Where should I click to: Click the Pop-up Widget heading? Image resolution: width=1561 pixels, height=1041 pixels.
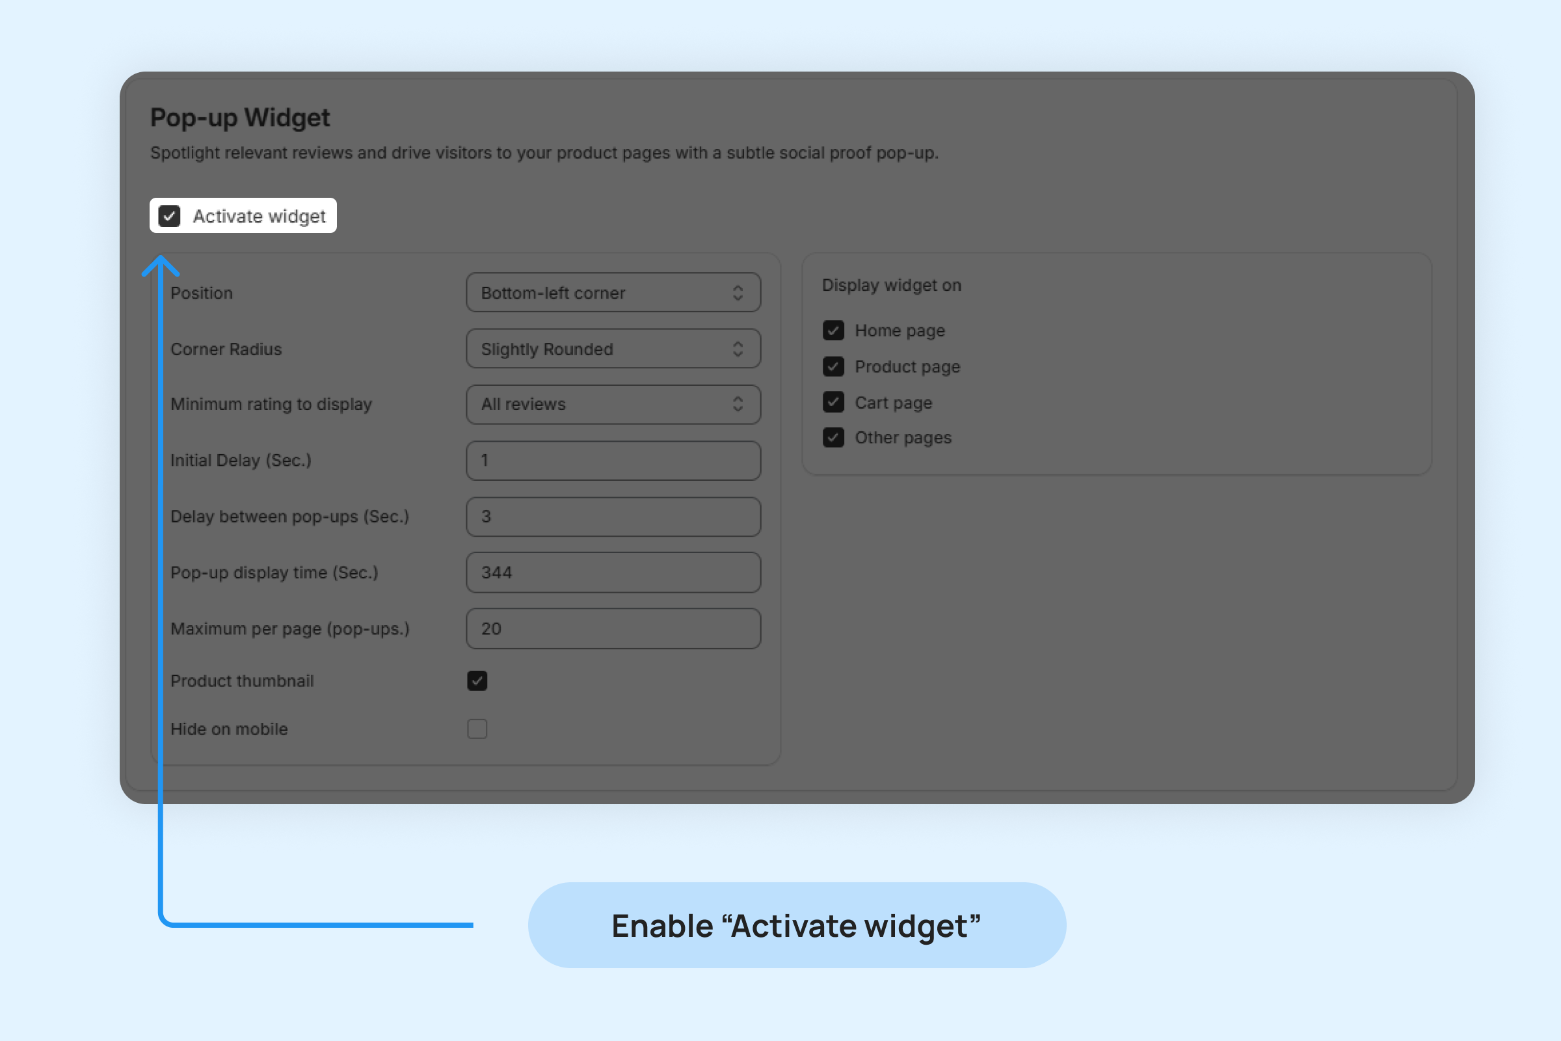(x=239, y=118)
